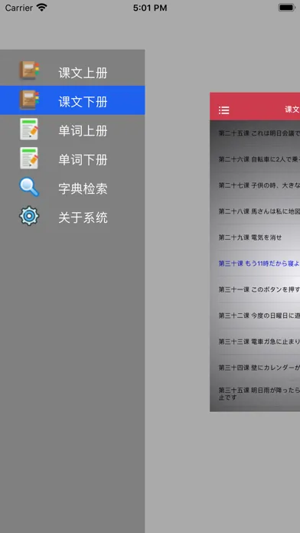Open 关于系统 about page
This screenshot has height=533, width=300.
[x=73, y=216]
